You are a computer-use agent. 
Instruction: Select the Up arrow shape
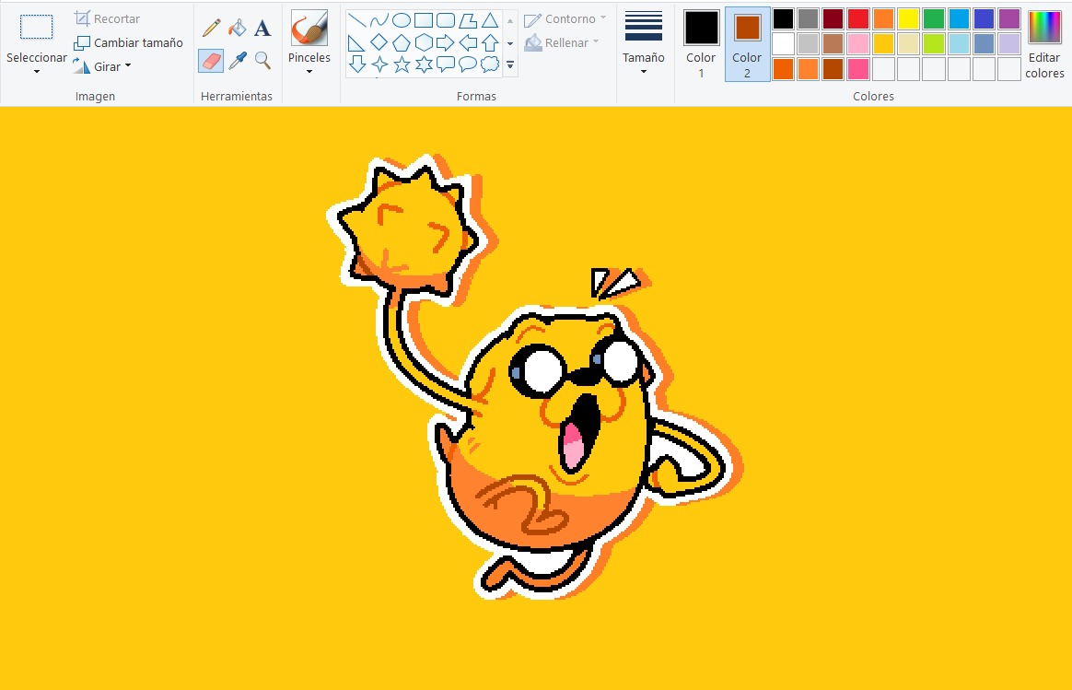[x=490, y=43]
